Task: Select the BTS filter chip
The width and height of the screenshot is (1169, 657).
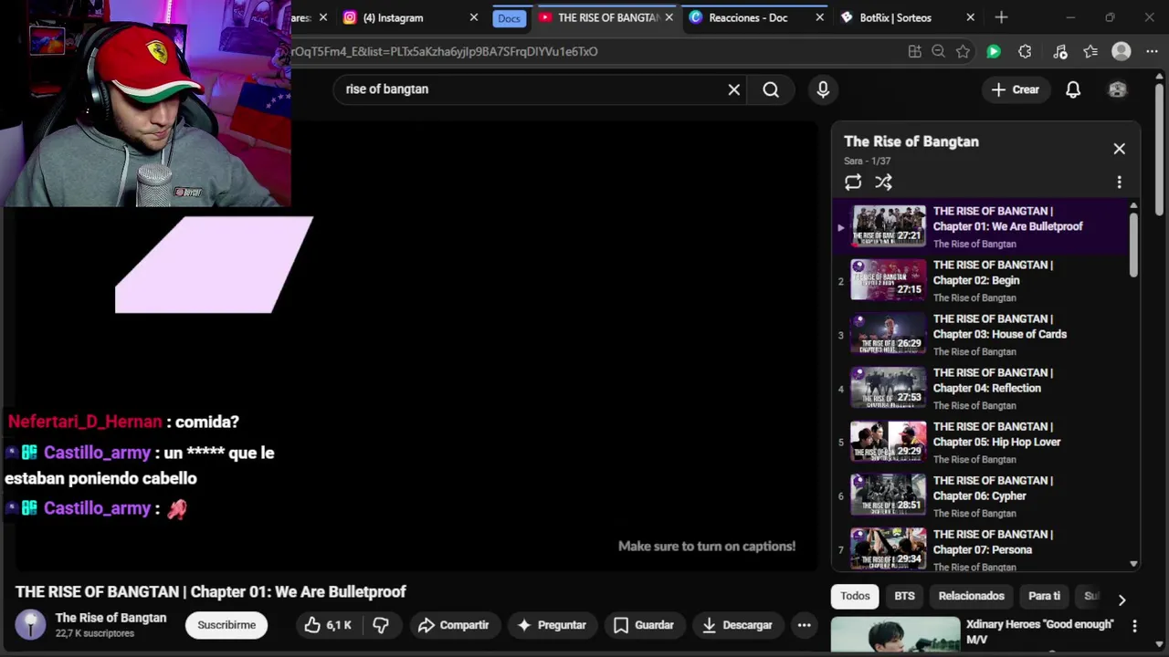Action: pos(904,596)
